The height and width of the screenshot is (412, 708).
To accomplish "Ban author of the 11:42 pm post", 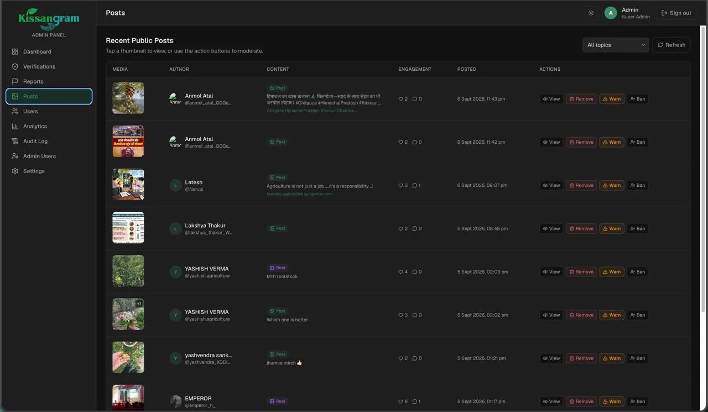I will click(637, 142).
